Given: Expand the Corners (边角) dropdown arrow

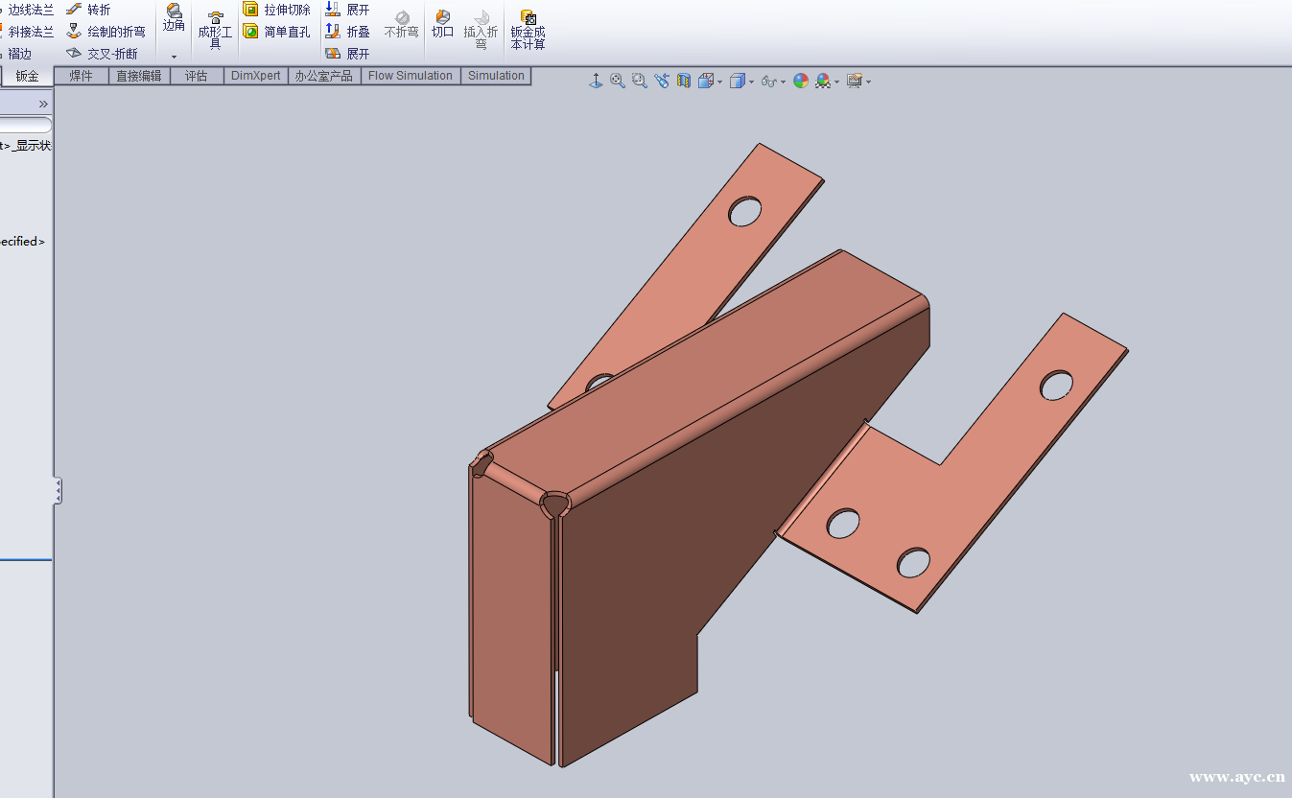Looking at the screenshot, I should click(x=174, y=57).
